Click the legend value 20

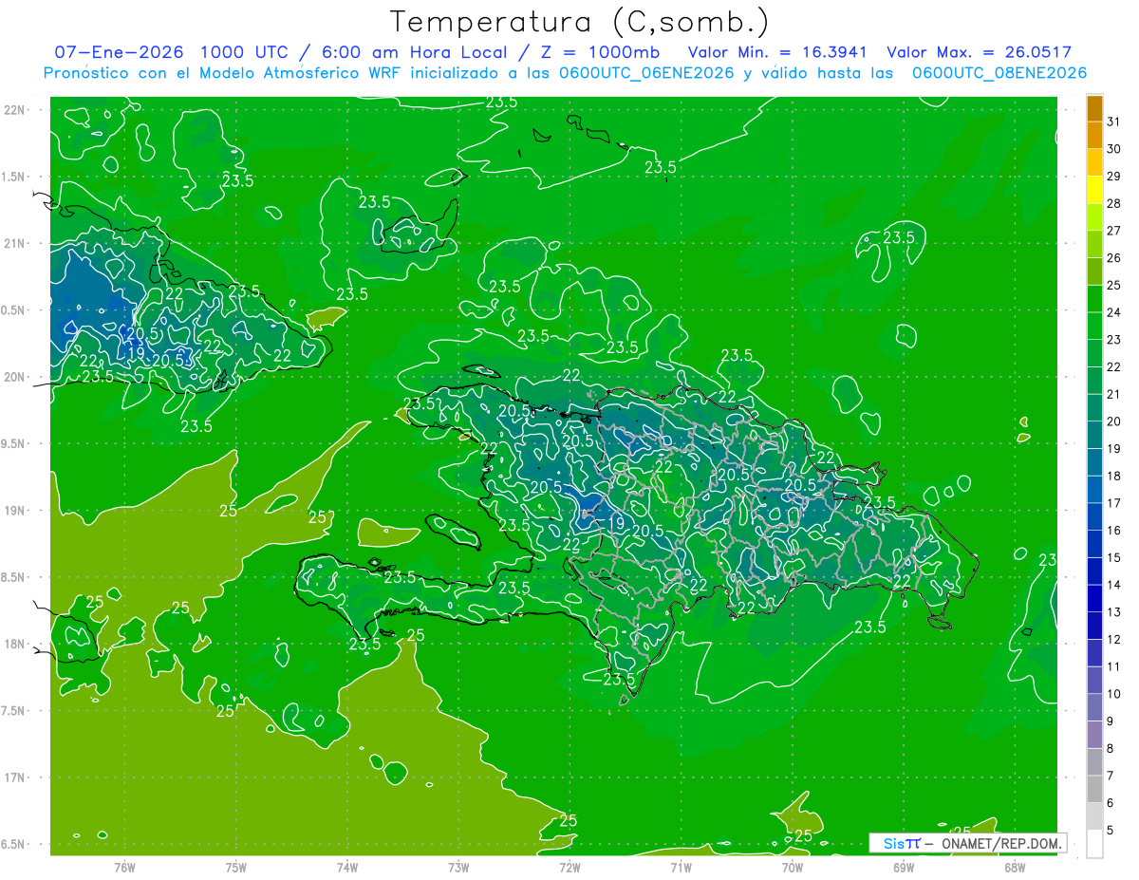[x=1114, y=421]
